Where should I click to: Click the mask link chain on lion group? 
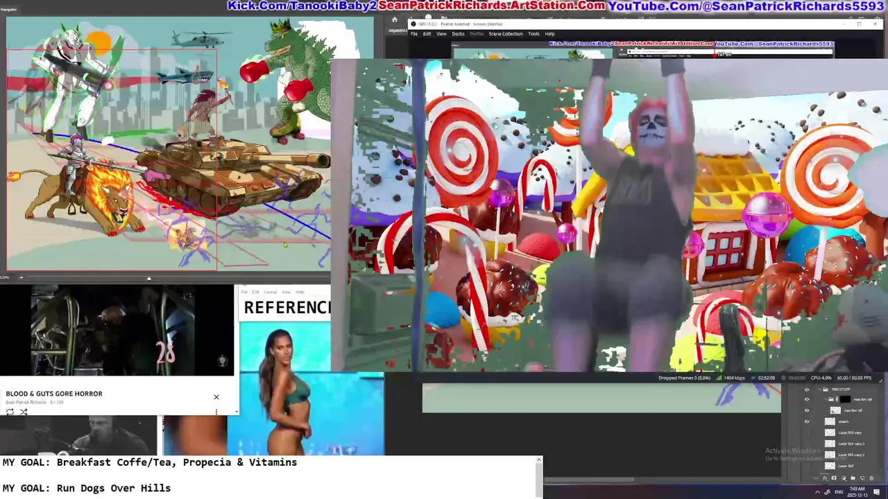pyautogui.click(x=837, y=399)
